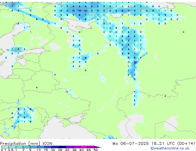The height and width of the screenshot is (151, 196).
Task: Click the '50' legend scale label
Action: [96, 150]
